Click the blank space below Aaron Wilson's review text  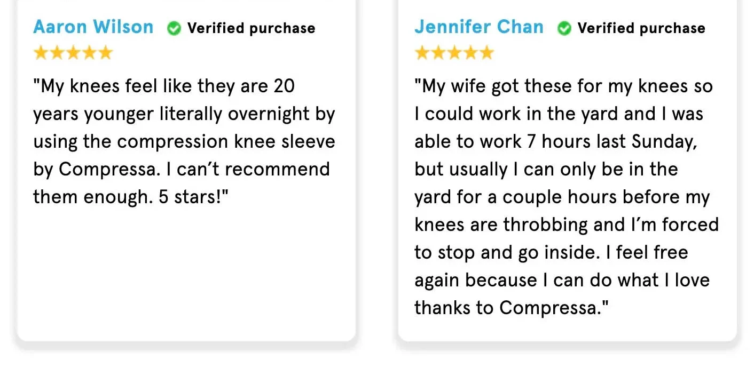(186, 267)
